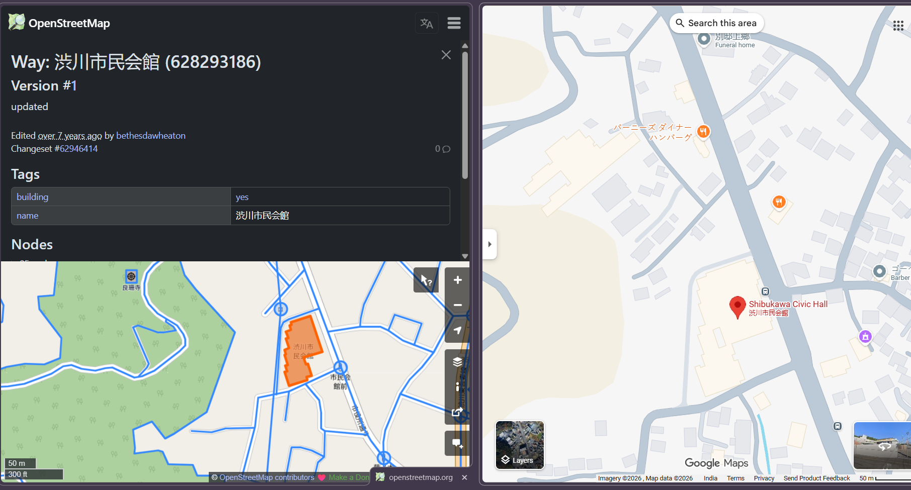Click the building tag key link
The width and height of the screenshot is (911, 490).
pos(33,197)
